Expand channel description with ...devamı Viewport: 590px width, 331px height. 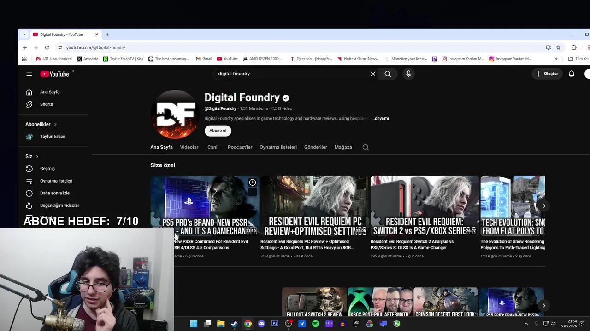pyautogui.click(x=380, y=118)
